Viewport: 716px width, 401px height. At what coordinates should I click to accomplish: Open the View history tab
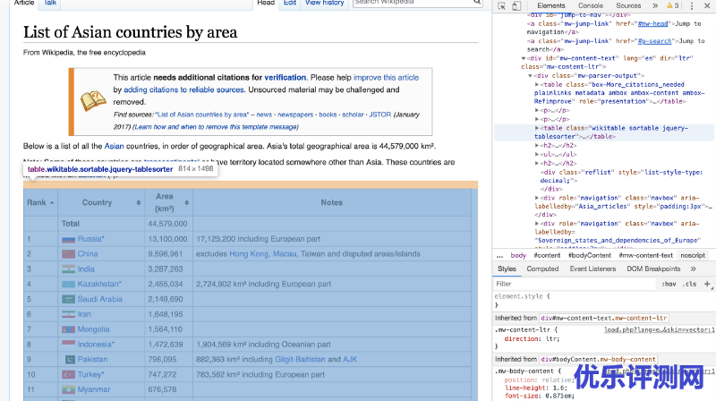point(324,3)
